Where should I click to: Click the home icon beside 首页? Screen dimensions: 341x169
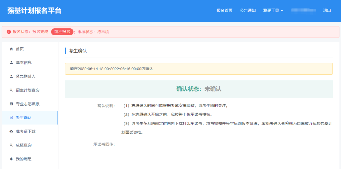11,49
